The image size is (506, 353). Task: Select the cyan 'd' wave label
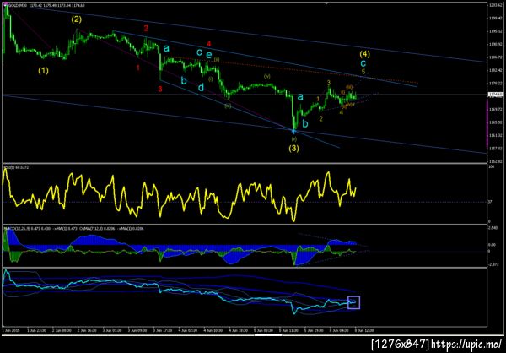click(201, 87)
